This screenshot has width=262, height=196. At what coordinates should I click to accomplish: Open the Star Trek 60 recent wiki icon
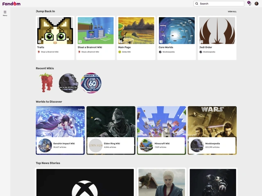click(91, 83)
